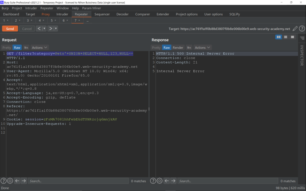Viewport: 306px width, 191px height.
Task: Switch to the Target tab
Action: [30, 14]
